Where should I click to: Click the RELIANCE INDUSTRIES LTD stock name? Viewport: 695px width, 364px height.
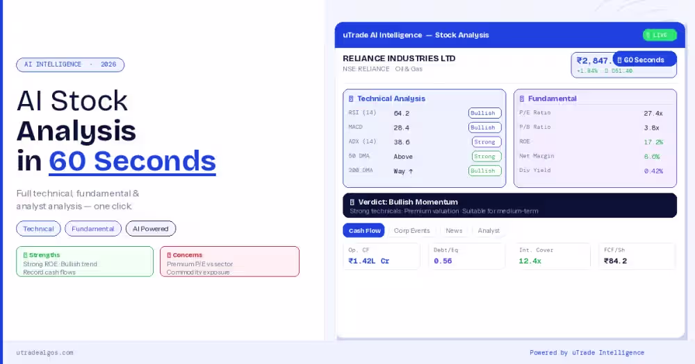[x=399, y=58]
